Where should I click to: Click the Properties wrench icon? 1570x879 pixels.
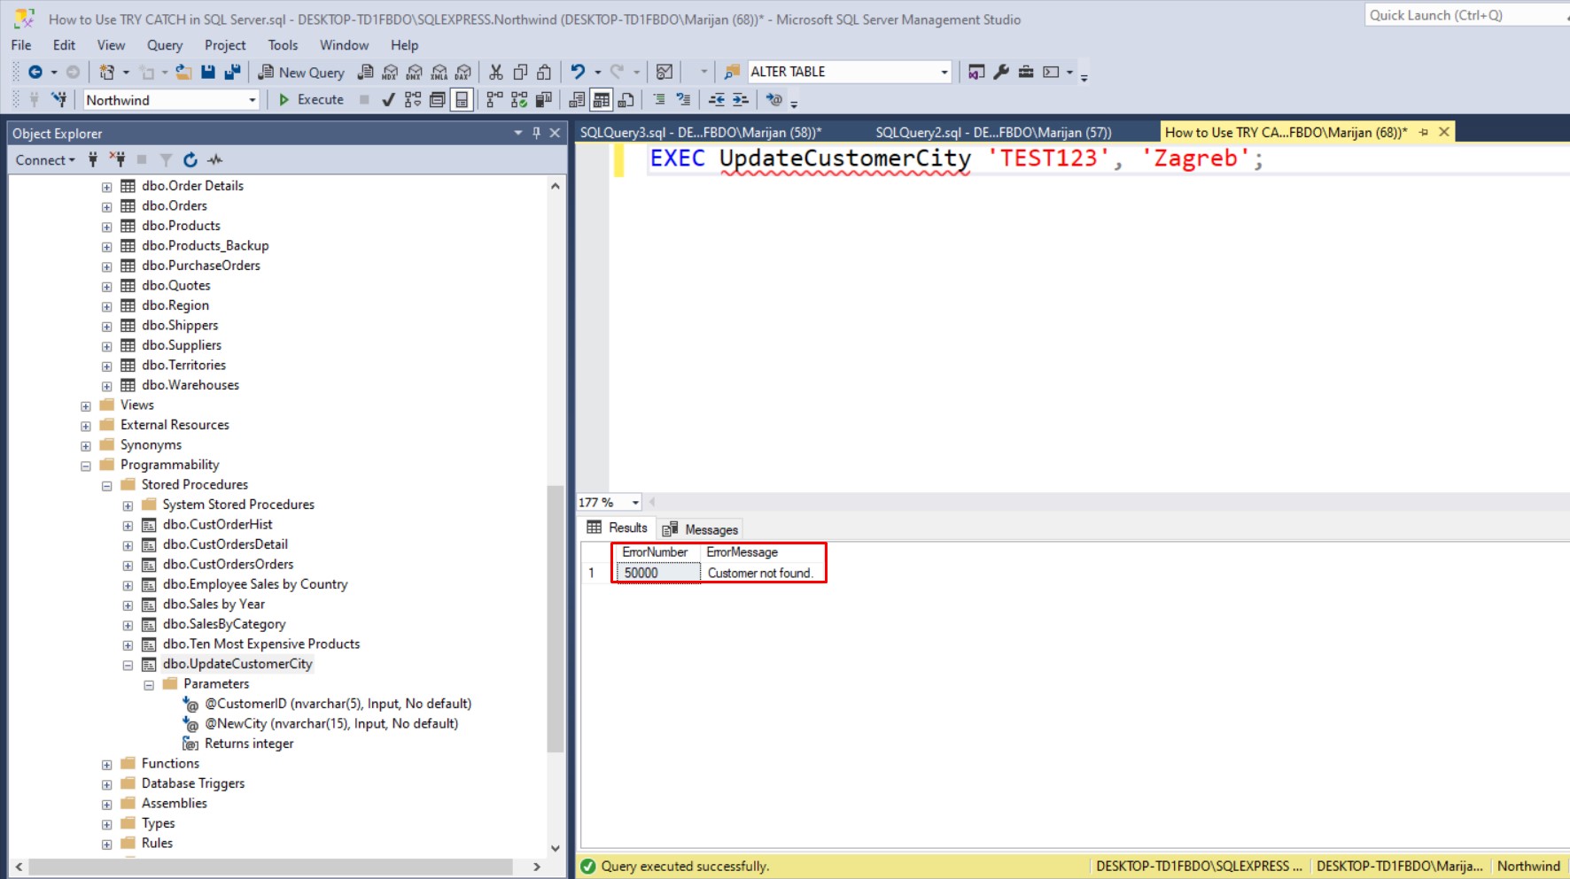1001,73
